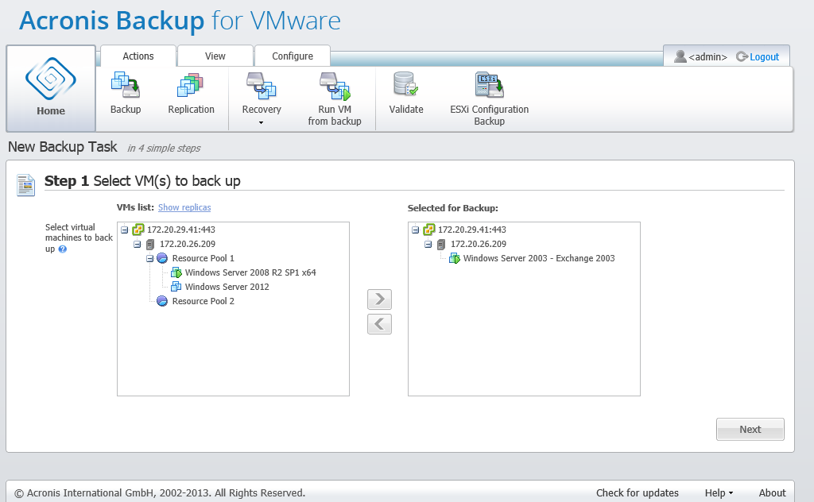
Task: Click the Step 1 document icon
Action: tap(25, 185)
